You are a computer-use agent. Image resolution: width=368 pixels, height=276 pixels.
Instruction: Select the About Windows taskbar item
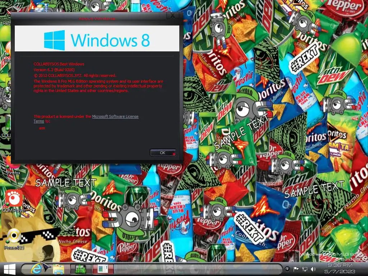click(103, 269)
